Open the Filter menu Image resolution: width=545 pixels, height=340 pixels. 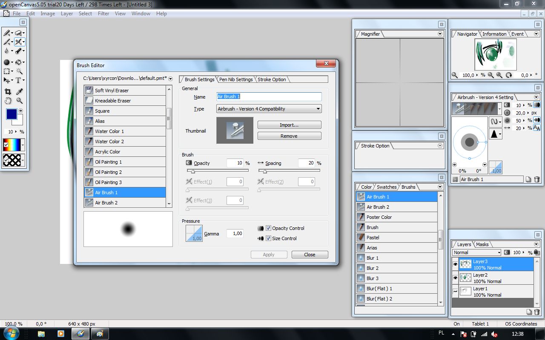(x=103, y=14)
